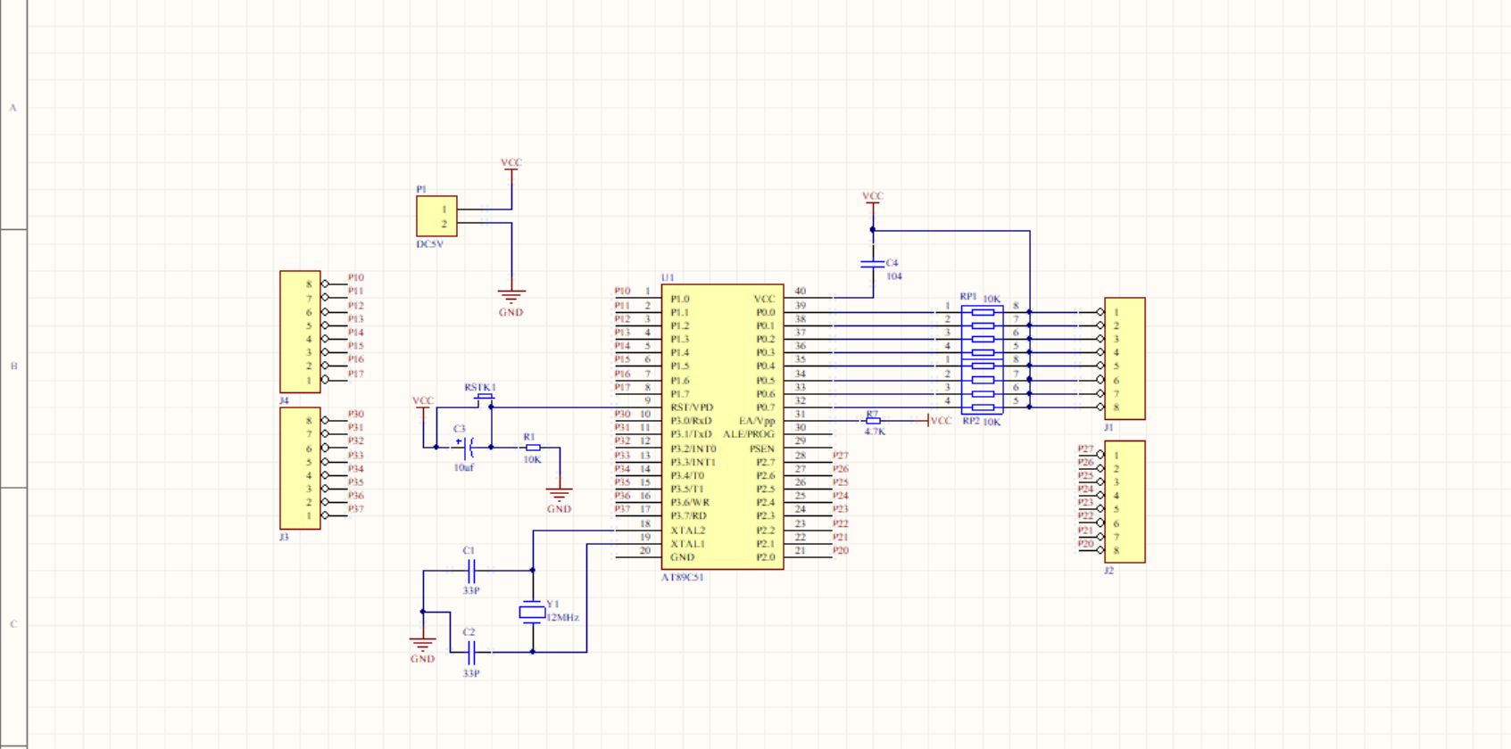
Task: Click the 'P17' net label beside J4
Action: pyautogui.click(x=356, y=374)
